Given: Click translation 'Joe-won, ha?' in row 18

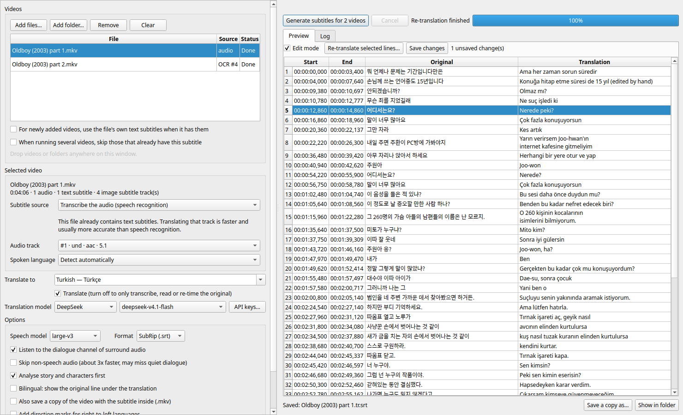Looking at the screenshot, I should click(x=594, y=249).
